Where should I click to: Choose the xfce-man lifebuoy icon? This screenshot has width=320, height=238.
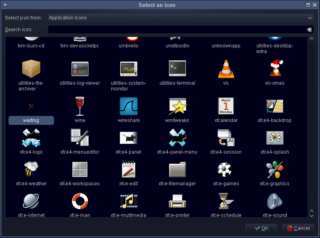click(x=80, y=201)
